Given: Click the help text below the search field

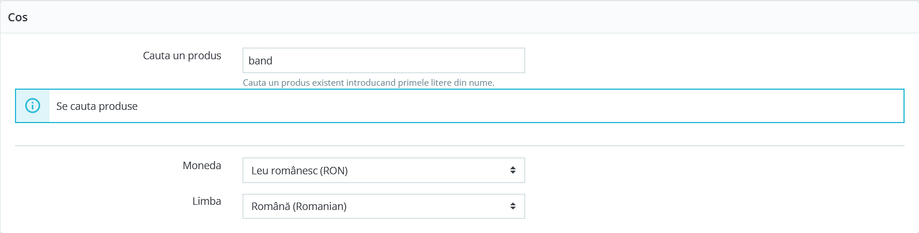Looking at the screenshot, I should [x=369, y=83].
